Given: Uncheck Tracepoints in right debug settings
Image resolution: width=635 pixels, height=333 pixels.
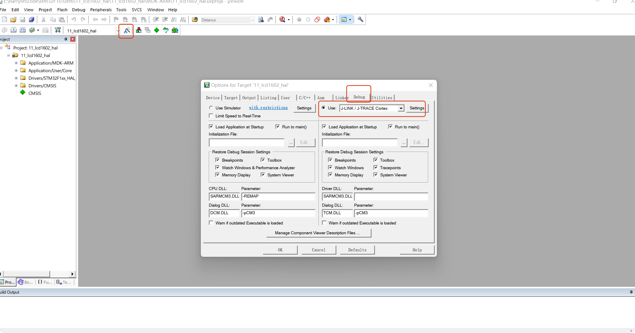Looking at the screenshot, I should (x=376, y=168).
